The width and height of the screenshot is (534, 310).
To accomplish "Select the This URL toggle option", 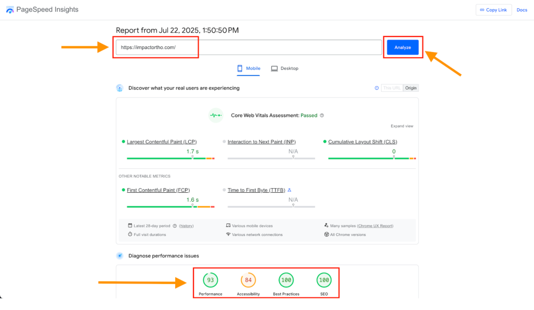I will pyautogui.click(x=392, y=88).
